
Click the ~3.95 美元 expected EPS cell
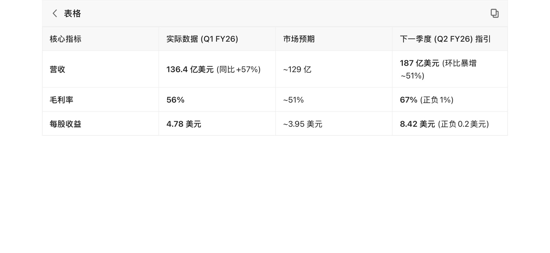pyautogui.click(x=302, y=124)
